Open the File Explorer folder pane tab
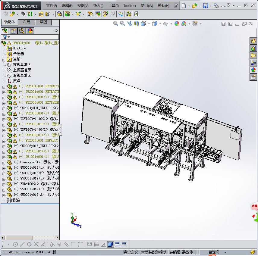 [x=253, y=55]
